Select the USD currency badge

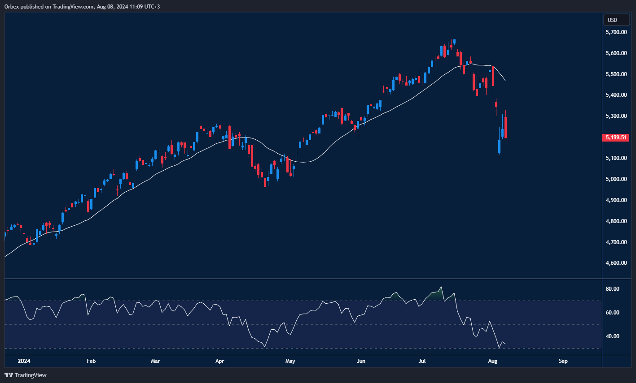pos(616,20)
